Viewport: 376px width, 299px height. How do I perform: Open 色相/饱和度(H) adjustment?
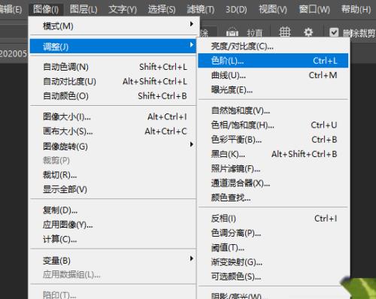tap(273, 125)
